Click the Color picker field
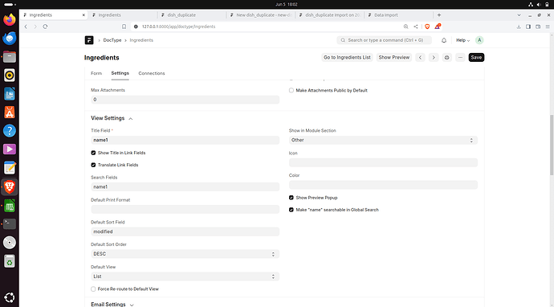This screenshot has height=307, width=554. pos(383,185)
